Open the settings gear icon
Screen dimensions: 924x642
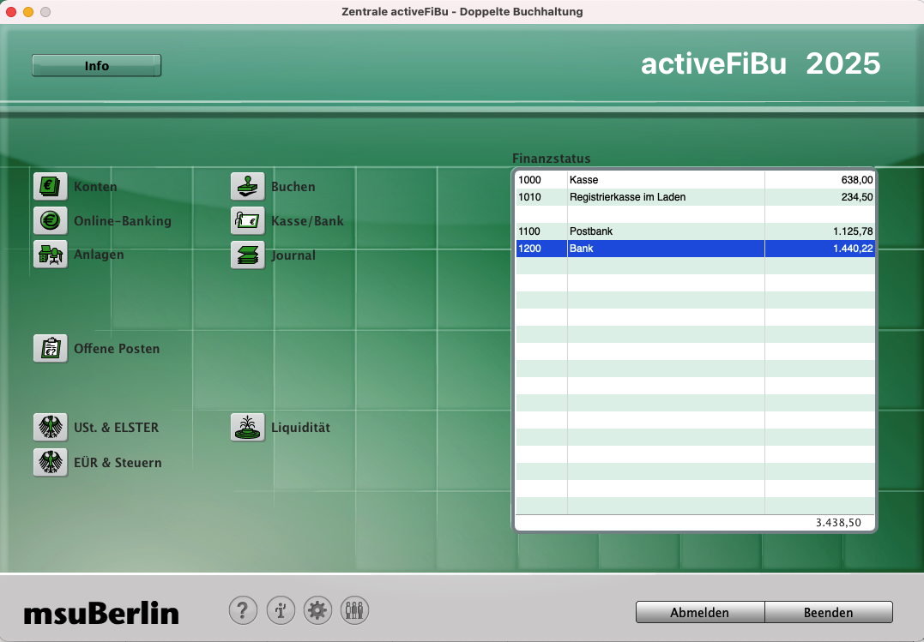click(318, 610)
